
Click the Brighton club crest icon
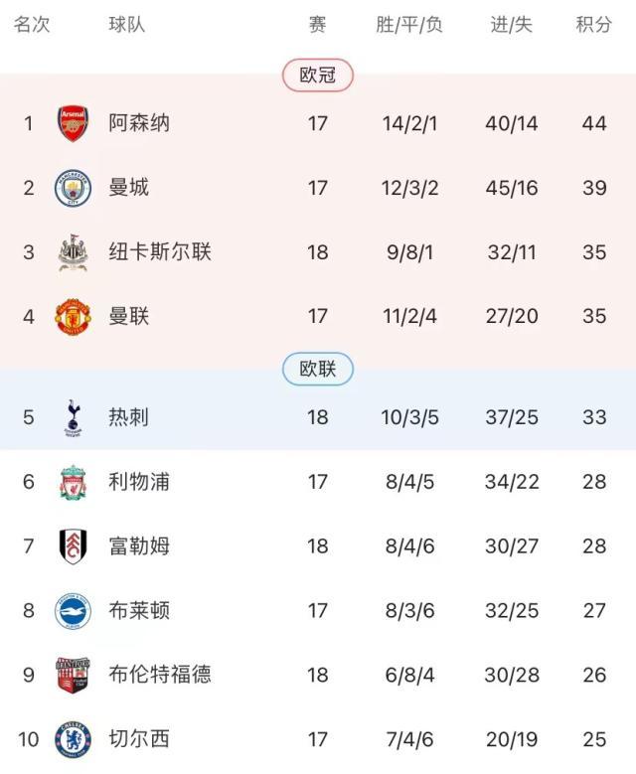pos(73,610)
